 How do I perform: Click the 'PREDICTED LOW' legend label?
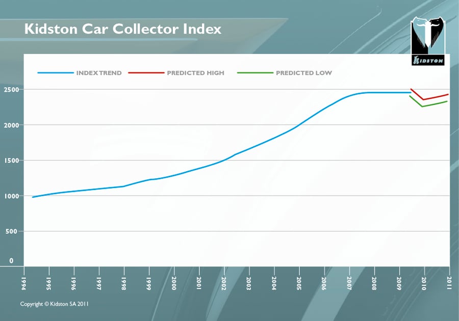pos(304,73)
